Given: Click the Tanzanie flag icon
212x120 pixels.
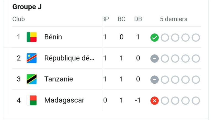Looking at the screenshot, I should [x=31, y=79].
